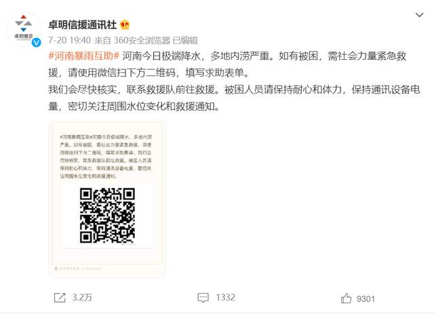Open the #河南暴雨互助# hashtag topic
The width and height of the screenshot is (434, 314).
(x=84, y=56)
